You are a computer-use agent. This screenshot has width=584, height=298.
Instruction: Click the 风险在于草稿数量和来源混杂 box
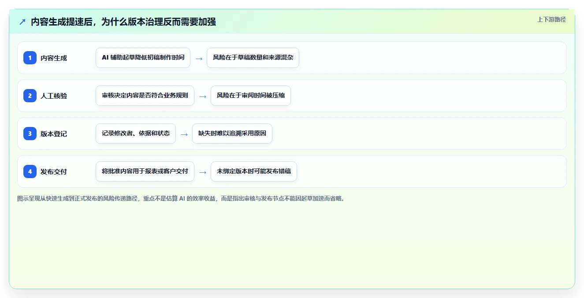coord(253,58)
